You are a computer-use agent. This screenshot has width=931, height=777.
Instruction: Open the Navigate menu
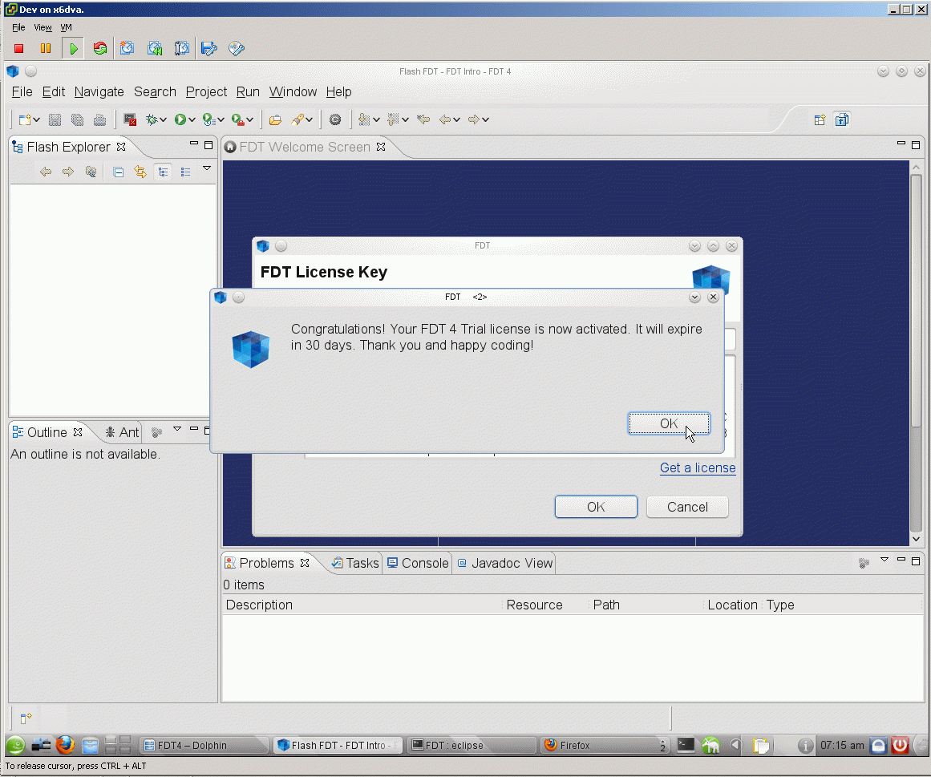click(x=99, y=92)
